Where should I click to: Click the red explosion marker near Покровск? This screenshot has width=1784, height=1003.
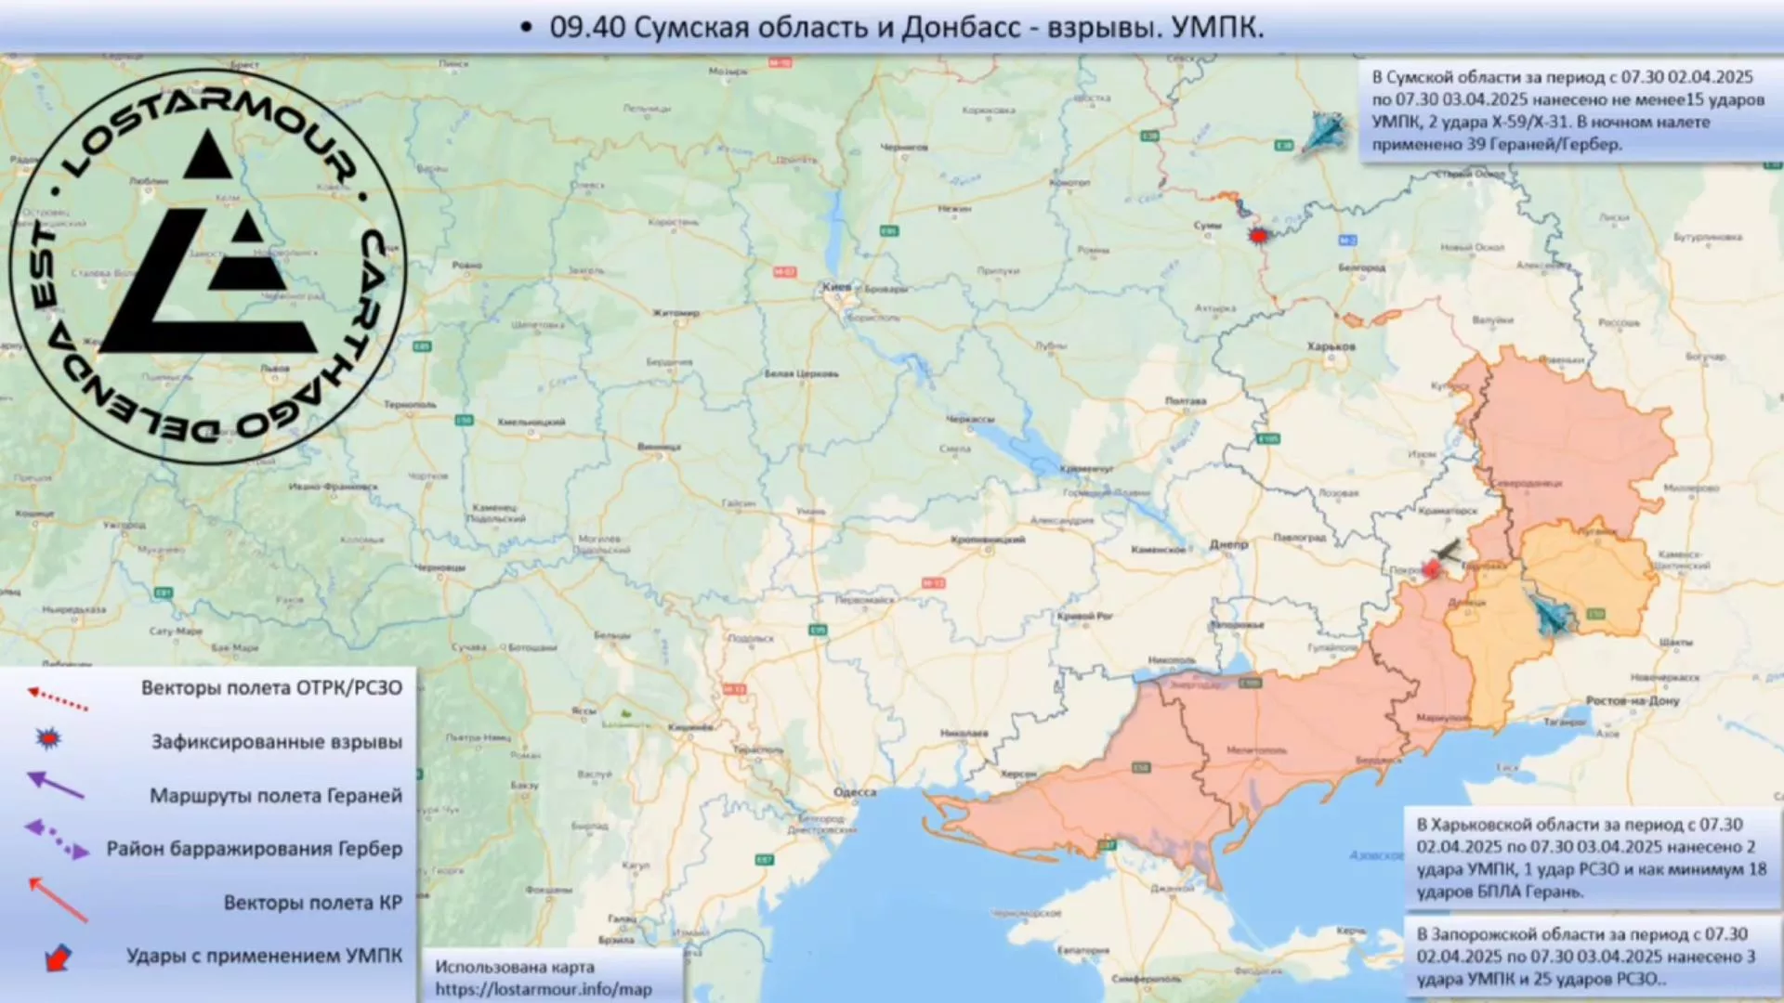(x=1432, y=568)
